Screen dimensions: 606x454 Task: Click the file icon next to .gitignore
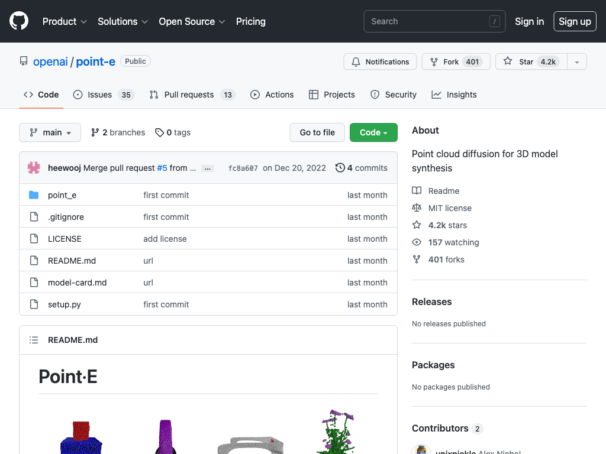click(x=34, y=217)
